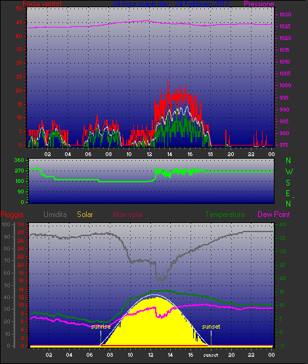The image size is (308, 364).
Task: Click the 360 degree label on direction axis
Action: coord(19,160)
